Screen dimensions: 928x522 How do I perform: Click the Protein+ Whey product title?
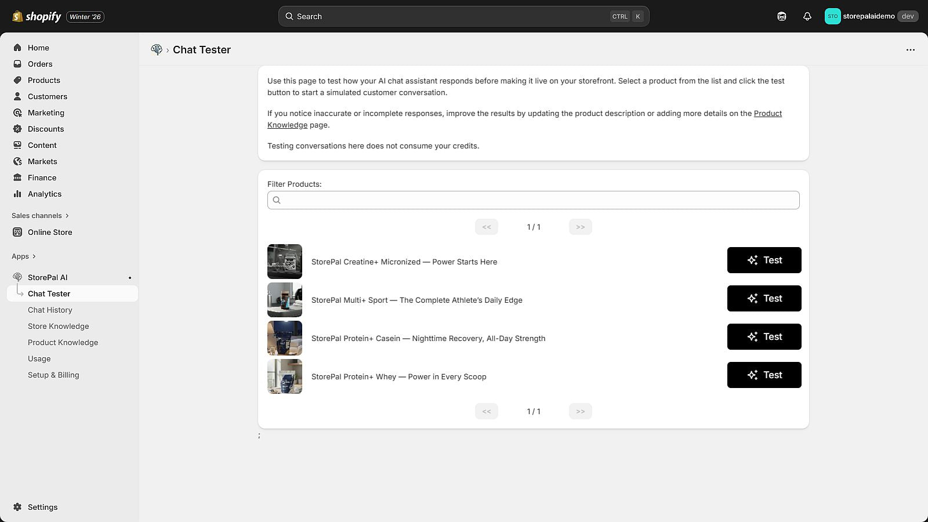point(399,376)
